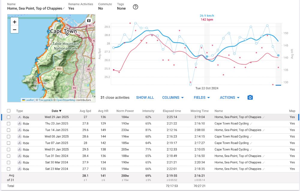Click the 81% Intensity cell
Viewport: 300px width, 191px height.
coord(148,130)
